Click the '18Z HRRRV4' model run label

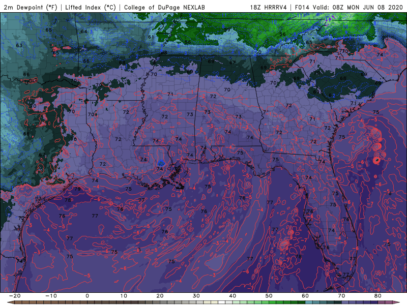click(x=269, y=7)
